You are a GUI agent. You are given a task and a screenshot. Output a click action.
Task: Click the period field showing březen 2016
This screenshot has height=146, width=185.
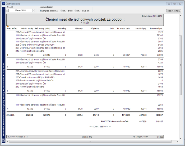click(20, 11)
